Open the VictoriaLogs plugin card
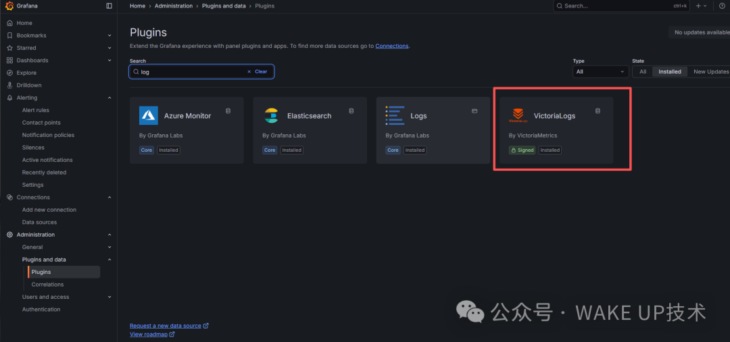730x342 pixels. click(x=556, y=130)
